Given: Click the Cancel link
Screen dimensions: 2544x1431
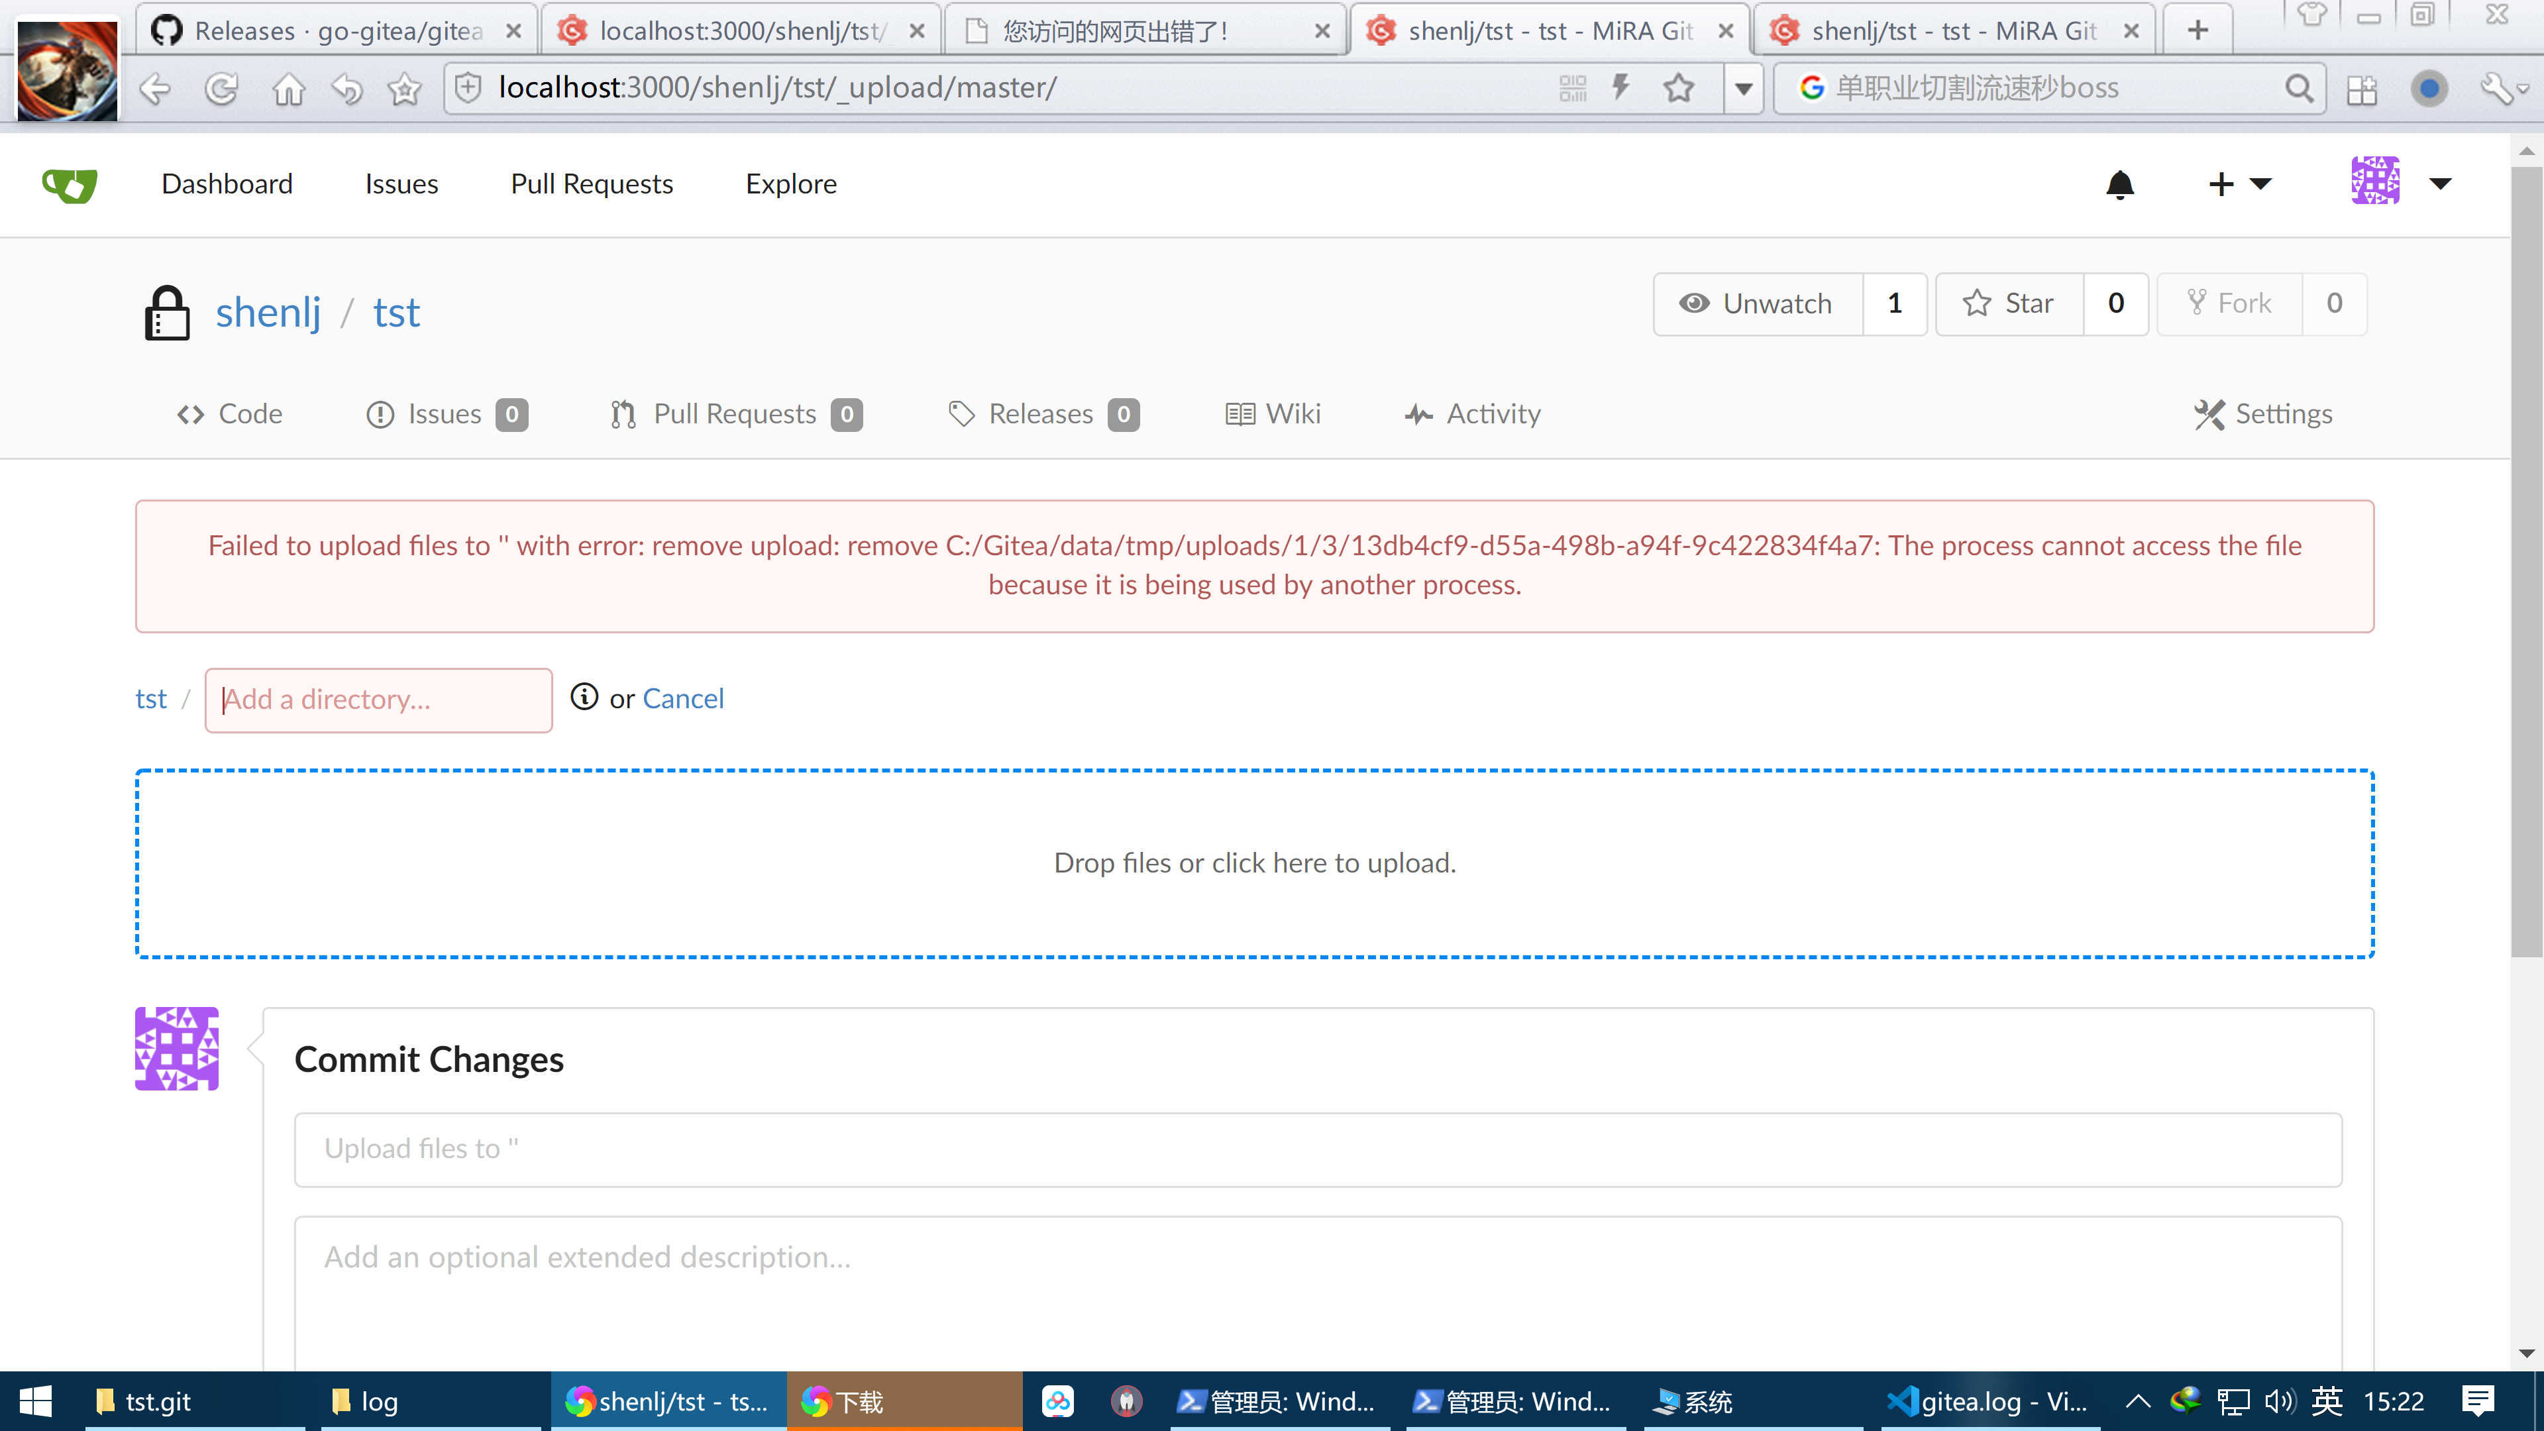Looking at the screenshot, I should pos(682,698).
